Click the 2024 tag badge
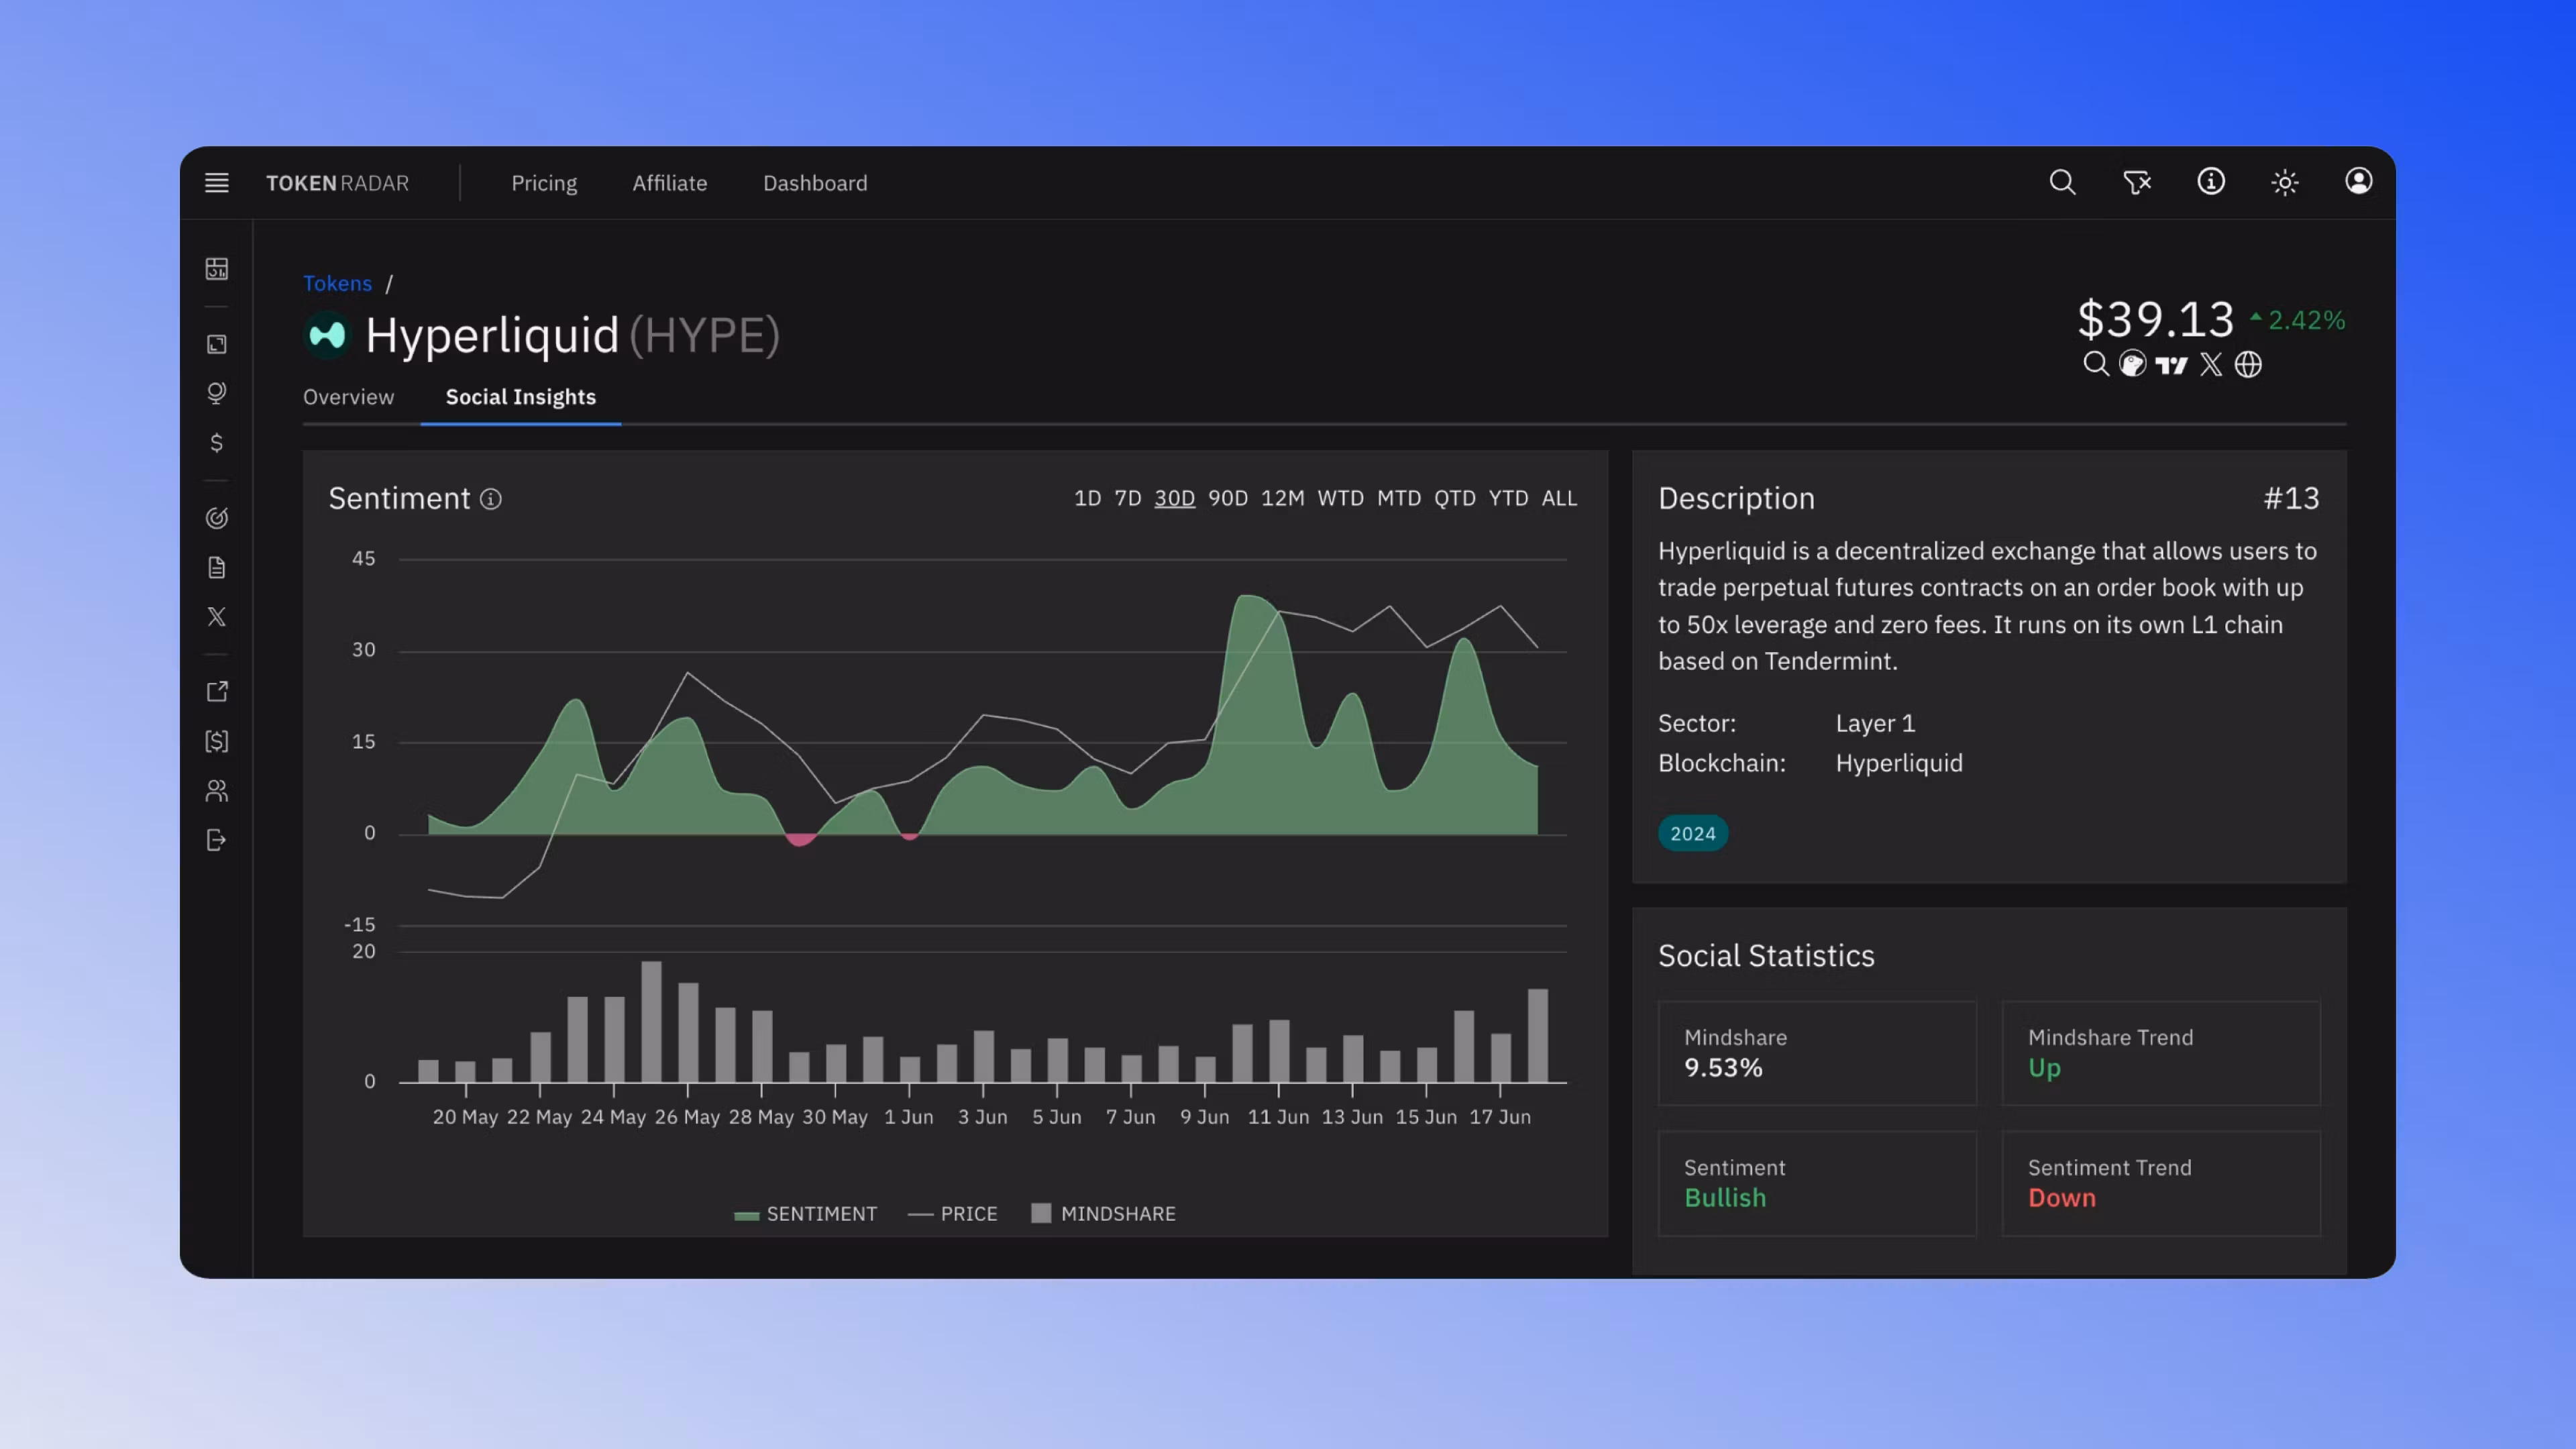Screen dimensions: 2576x1449 1692,833
